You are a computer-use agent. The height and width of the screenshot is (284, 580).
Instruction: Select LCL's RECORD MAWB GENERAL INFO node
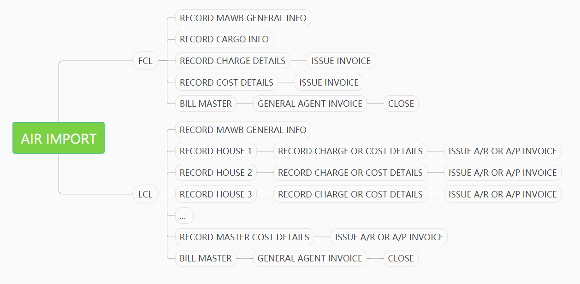(243, 130)
